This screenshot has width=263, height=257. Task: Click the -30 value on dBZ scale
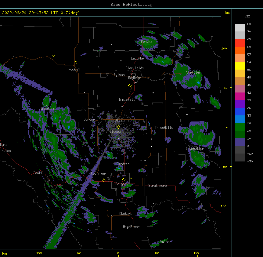250,161
